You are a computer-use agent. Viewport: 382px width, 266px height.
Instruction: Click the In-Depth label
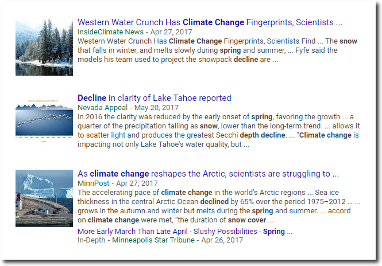91,240
